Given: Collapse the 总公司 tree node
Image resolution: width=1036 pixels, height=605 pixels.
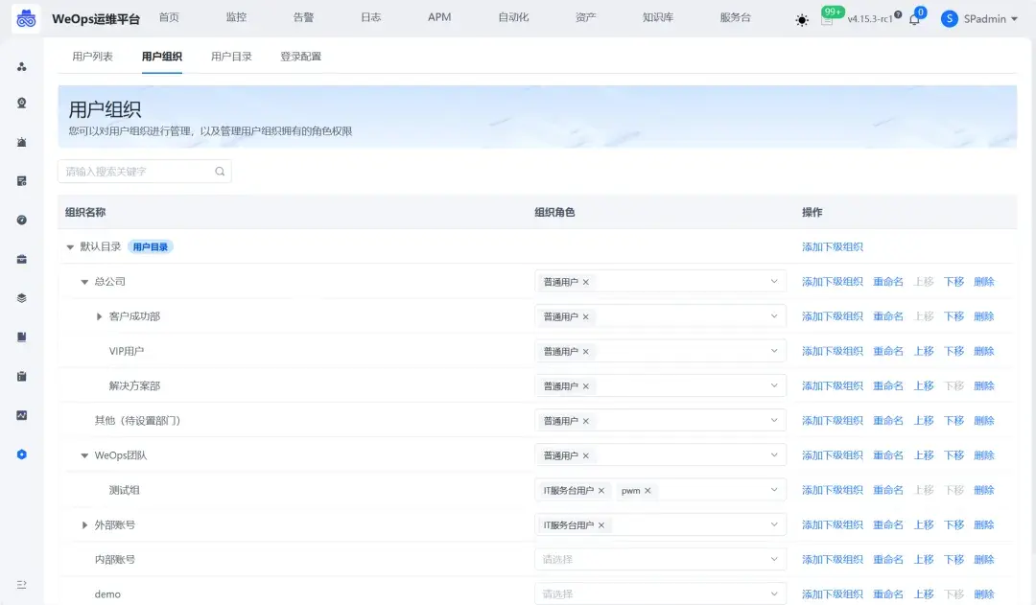Looking at the screenshot, I should coord(84,282).
